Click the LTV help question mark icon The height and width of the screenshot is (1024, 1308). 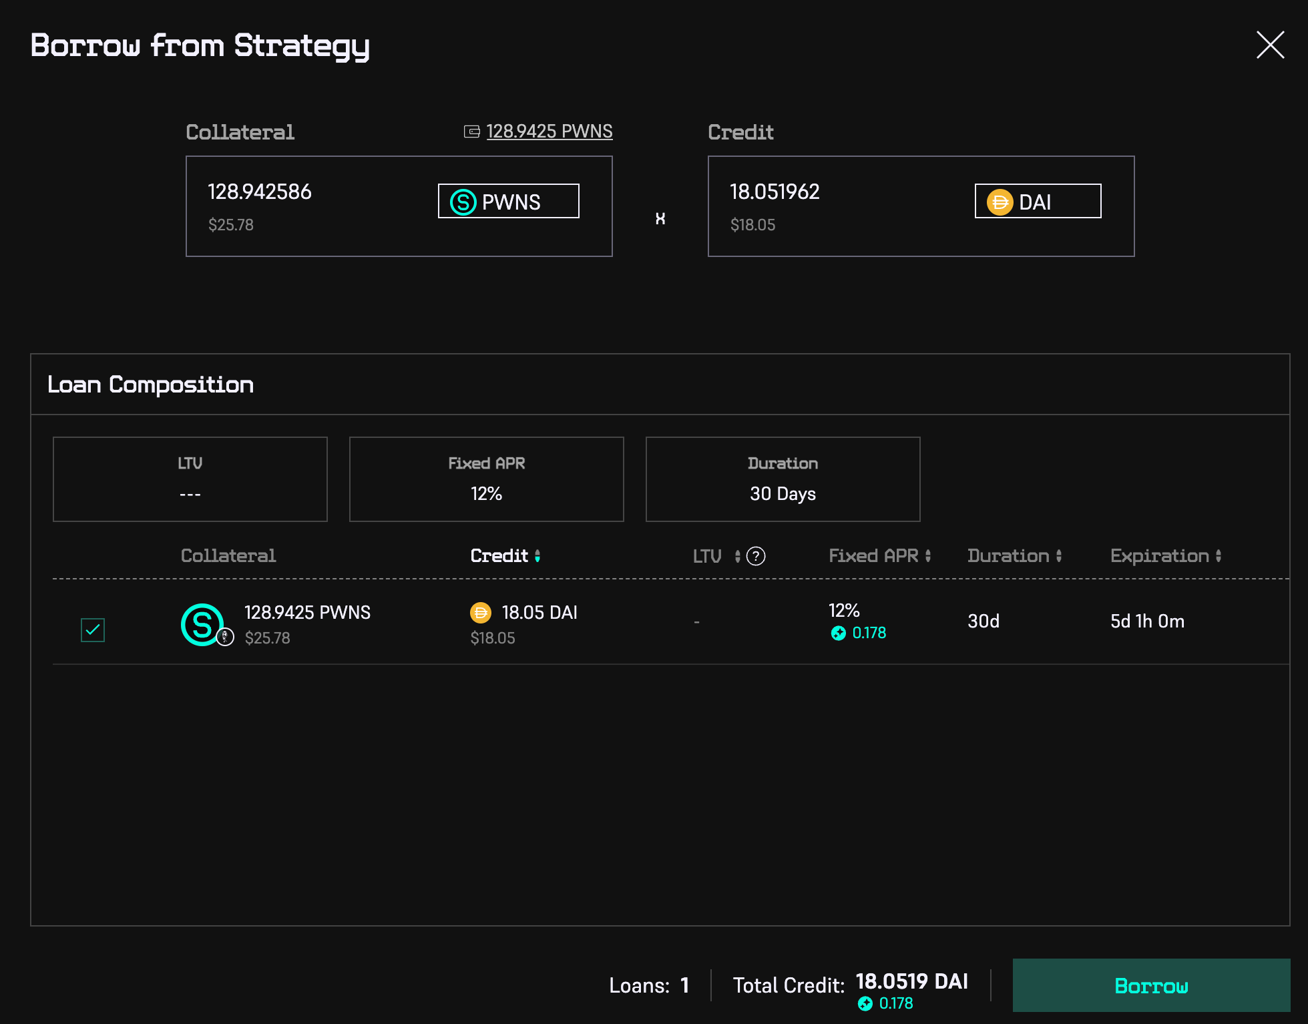(x=756, y=556)
